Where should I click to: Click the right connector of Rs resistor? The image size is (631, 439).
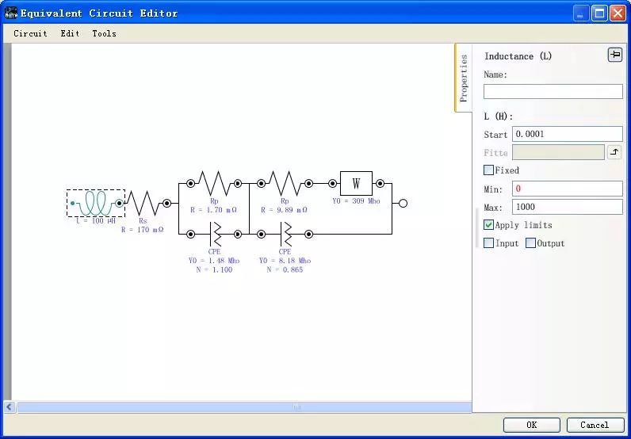coord(166,203)
